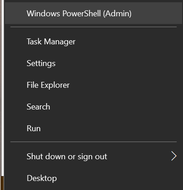Click the Search text entry
Screen dimensions: 183x190
click(38, 107)
